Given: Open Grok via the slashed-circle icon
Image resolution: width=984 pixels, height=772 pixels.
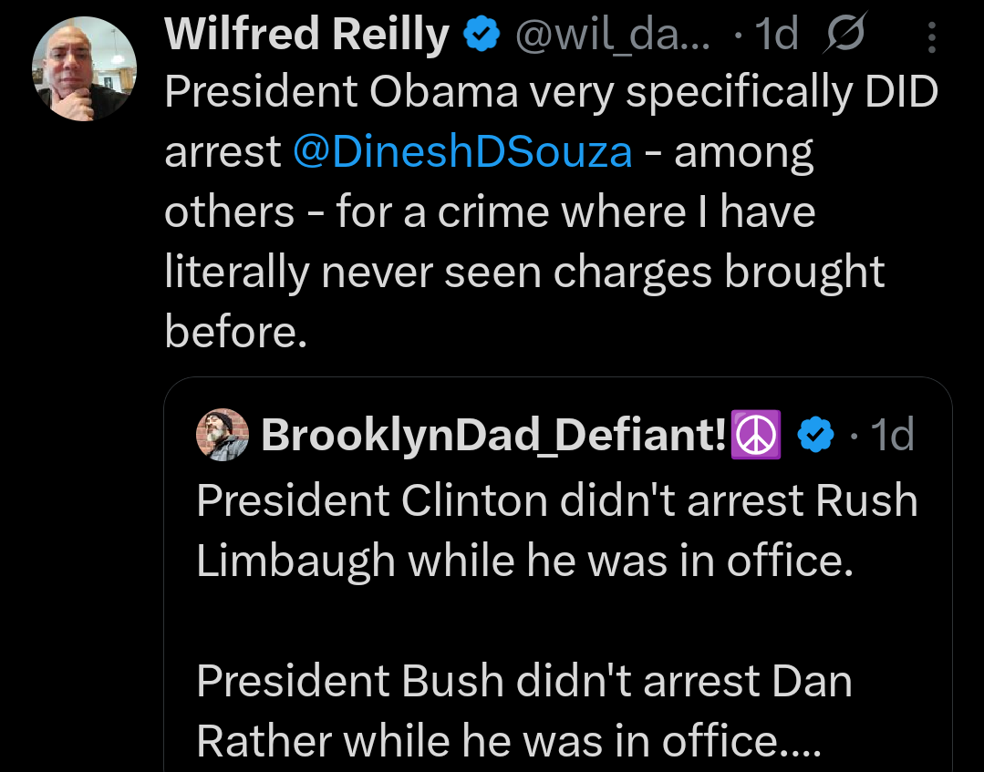Looking at the screenshot, I should 843,35.
